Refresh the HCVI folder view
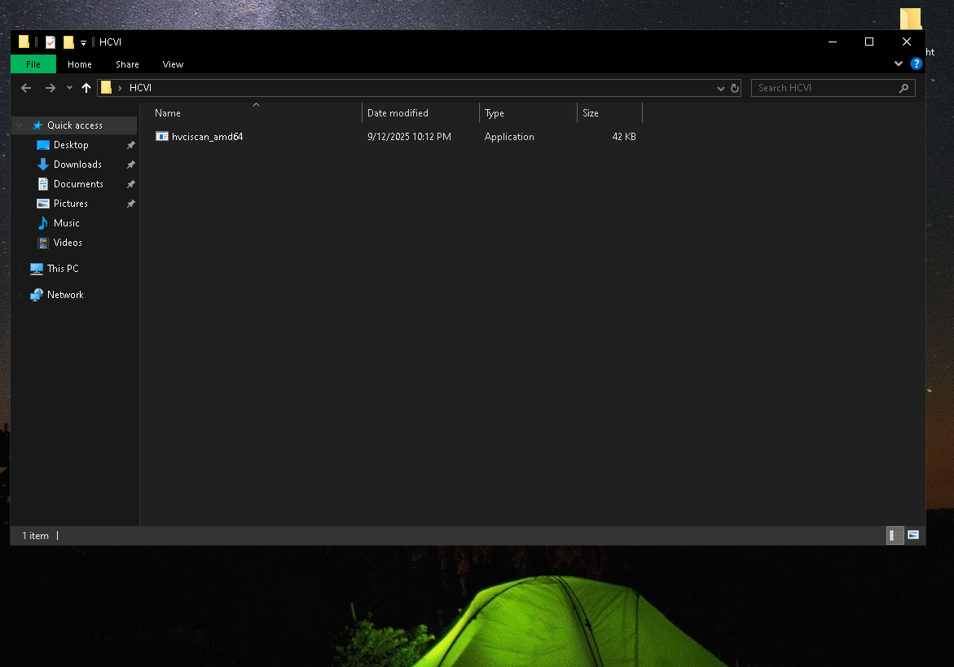Viewport: 954px width, 667px height. (x=735, y=88)
